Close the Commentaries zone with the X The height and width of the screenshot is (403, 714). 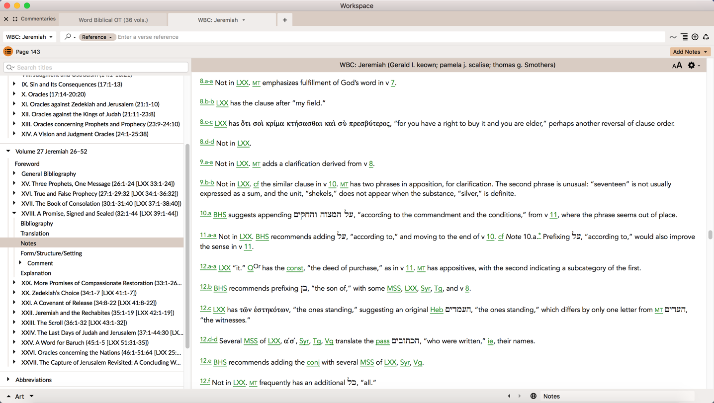(x=6, y=19)
